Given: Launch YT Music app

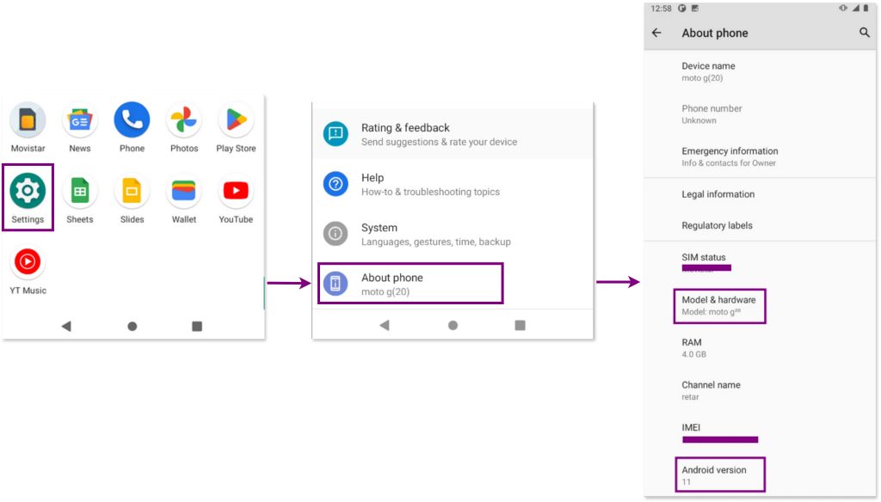Looking at the screenshot, I should (x=28, y=263).
